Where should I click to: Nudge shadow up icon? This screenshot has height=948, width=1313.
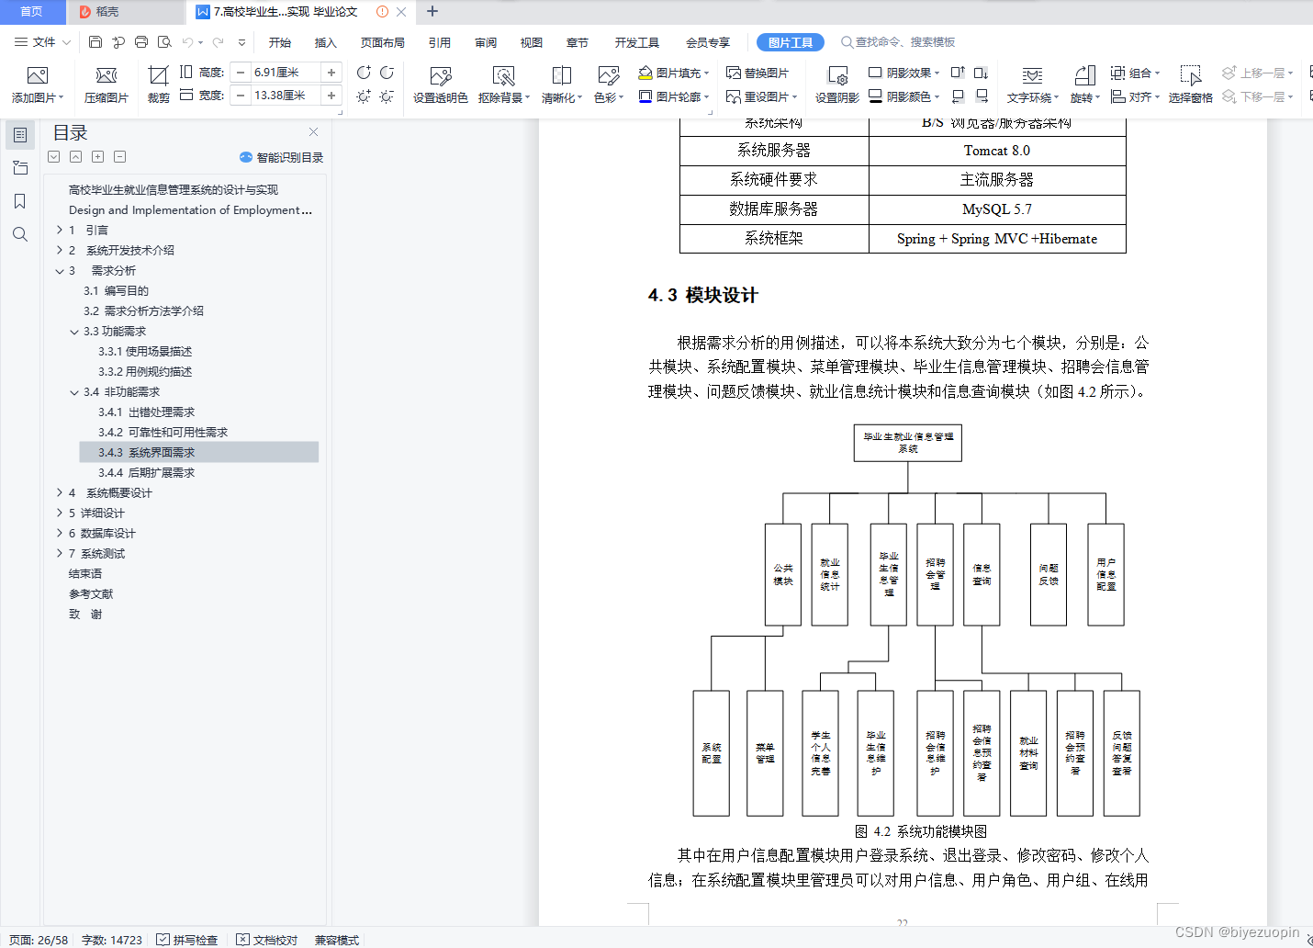[x=958, y=73]
